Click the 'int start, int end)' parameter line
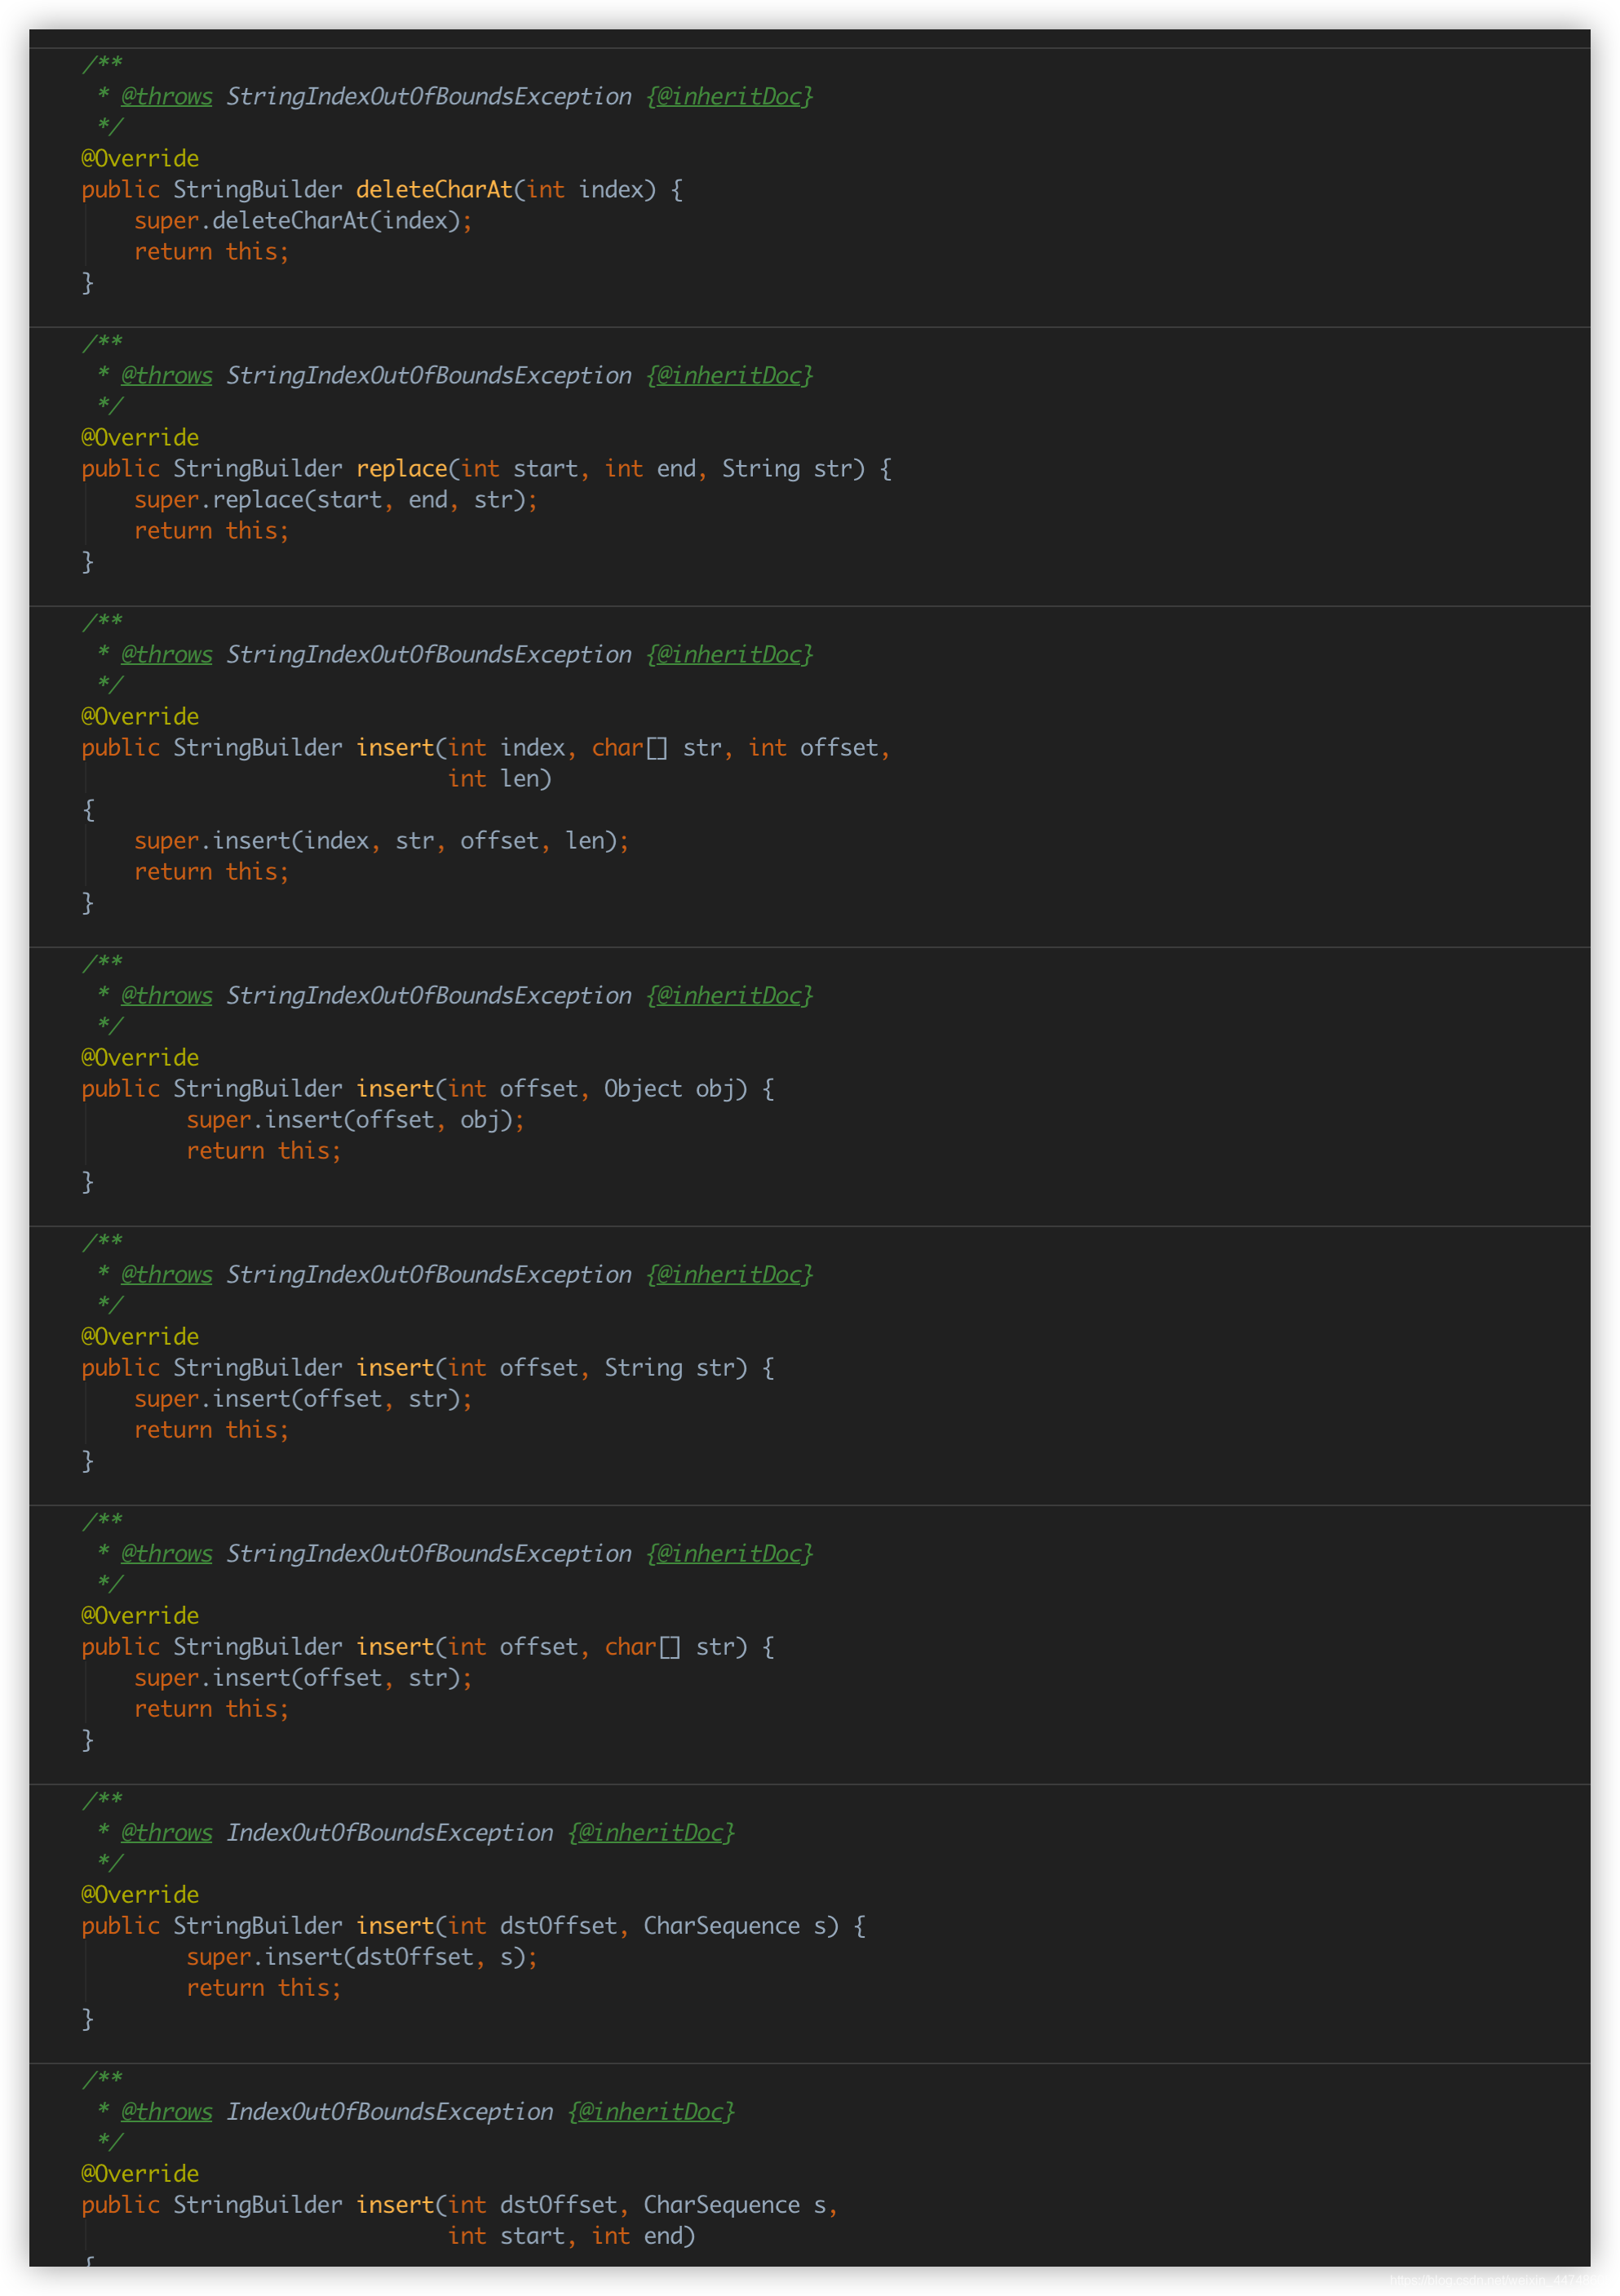 [x=571, y=2236]
